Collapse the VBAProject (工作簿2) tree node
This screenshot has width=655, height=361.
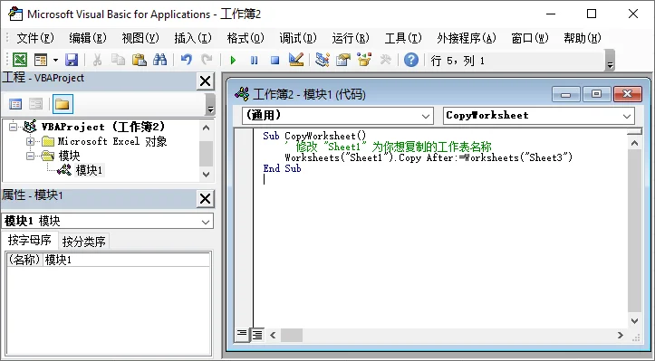tap(14, 127)
